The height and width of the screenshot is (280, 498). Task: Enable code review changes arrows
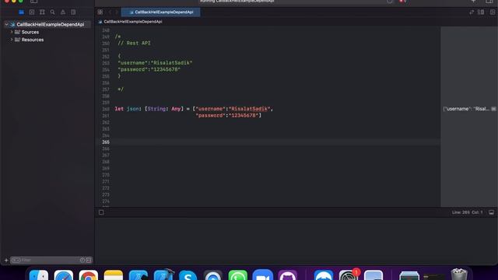pos(472,12)
